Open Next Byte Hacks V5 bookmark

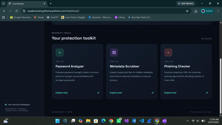pyautogui.click(x=140, y=17)
